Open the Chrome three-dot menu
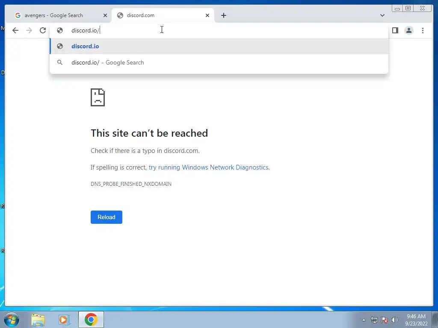The width and height of the screenshot is (438, 328). pos(423,30)
